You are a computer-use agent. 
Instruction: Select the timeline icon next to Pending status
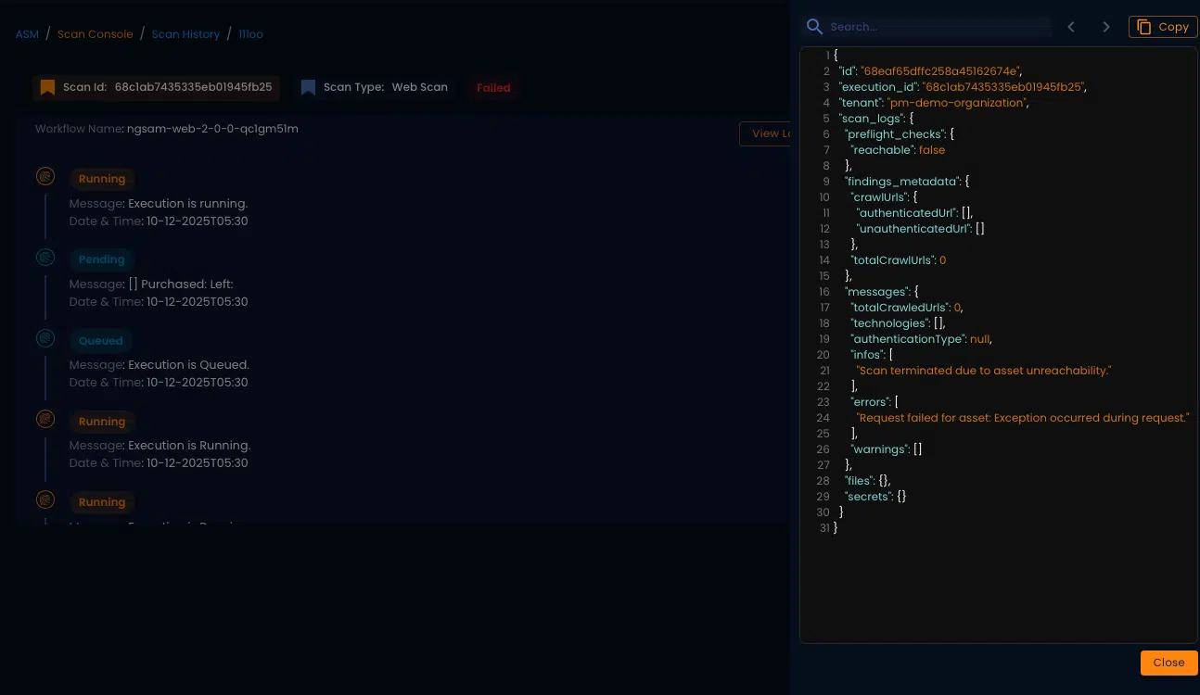point(45,258)
